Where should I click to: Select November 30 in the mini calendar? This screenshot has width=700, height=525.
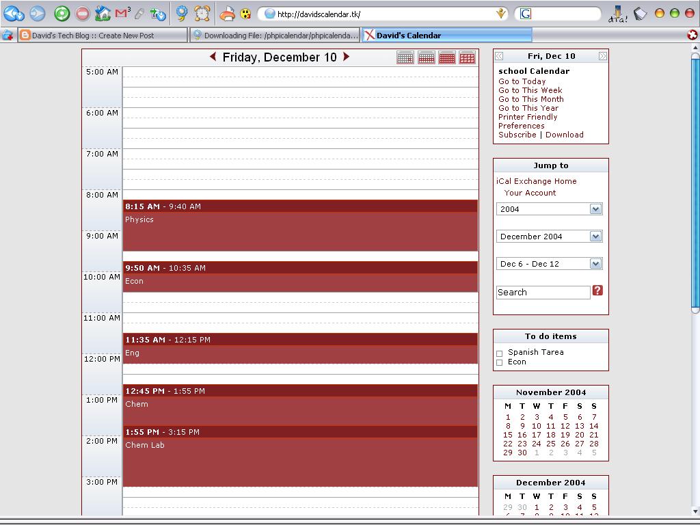click(x=522, y=453)
